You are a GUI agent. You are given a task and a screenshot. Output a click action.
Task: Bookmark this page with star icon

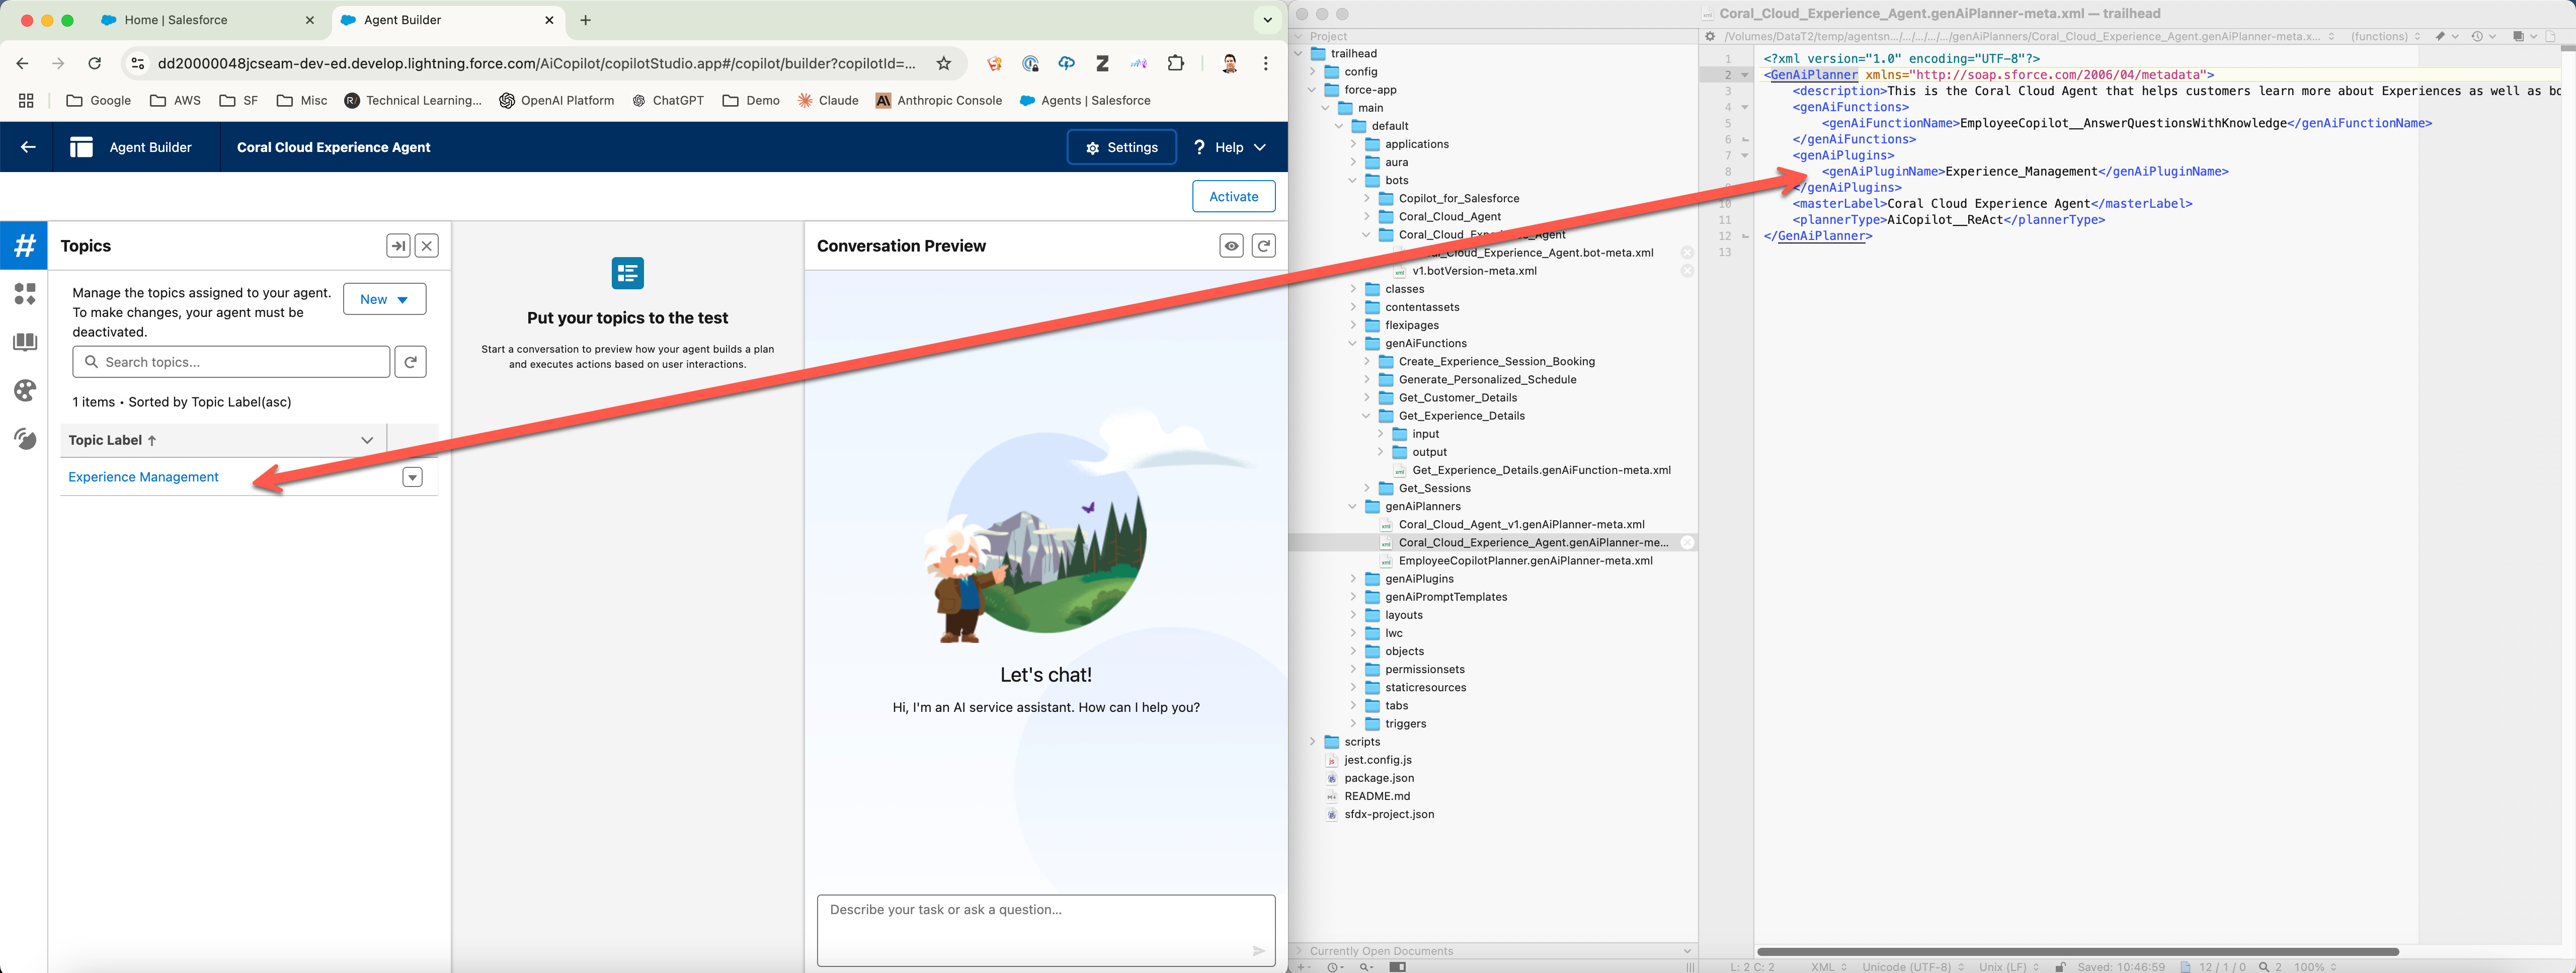point(943,63)
